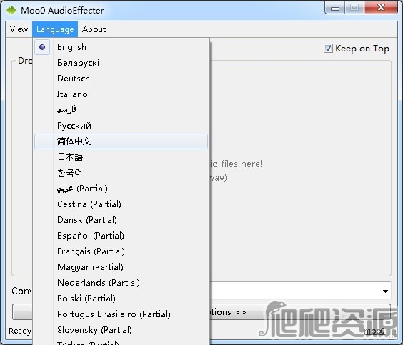Expand the conversion type dropdown arrow
Image resolution: width=403 pixels, height=345 pixels.
click(385, 291)
